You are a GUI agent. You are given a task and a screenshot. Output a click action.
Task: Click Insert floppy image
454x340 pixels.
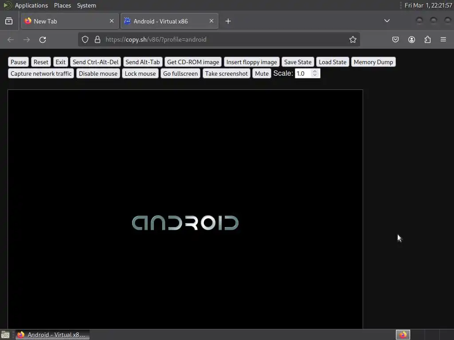[252, 62]
